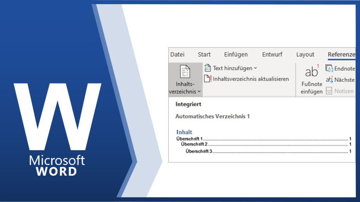The image size is (360, 202).
Task: Click Inhaltsverzeichnis aktualisieren label
Action: pyautogui.click(x=251, y=79)
